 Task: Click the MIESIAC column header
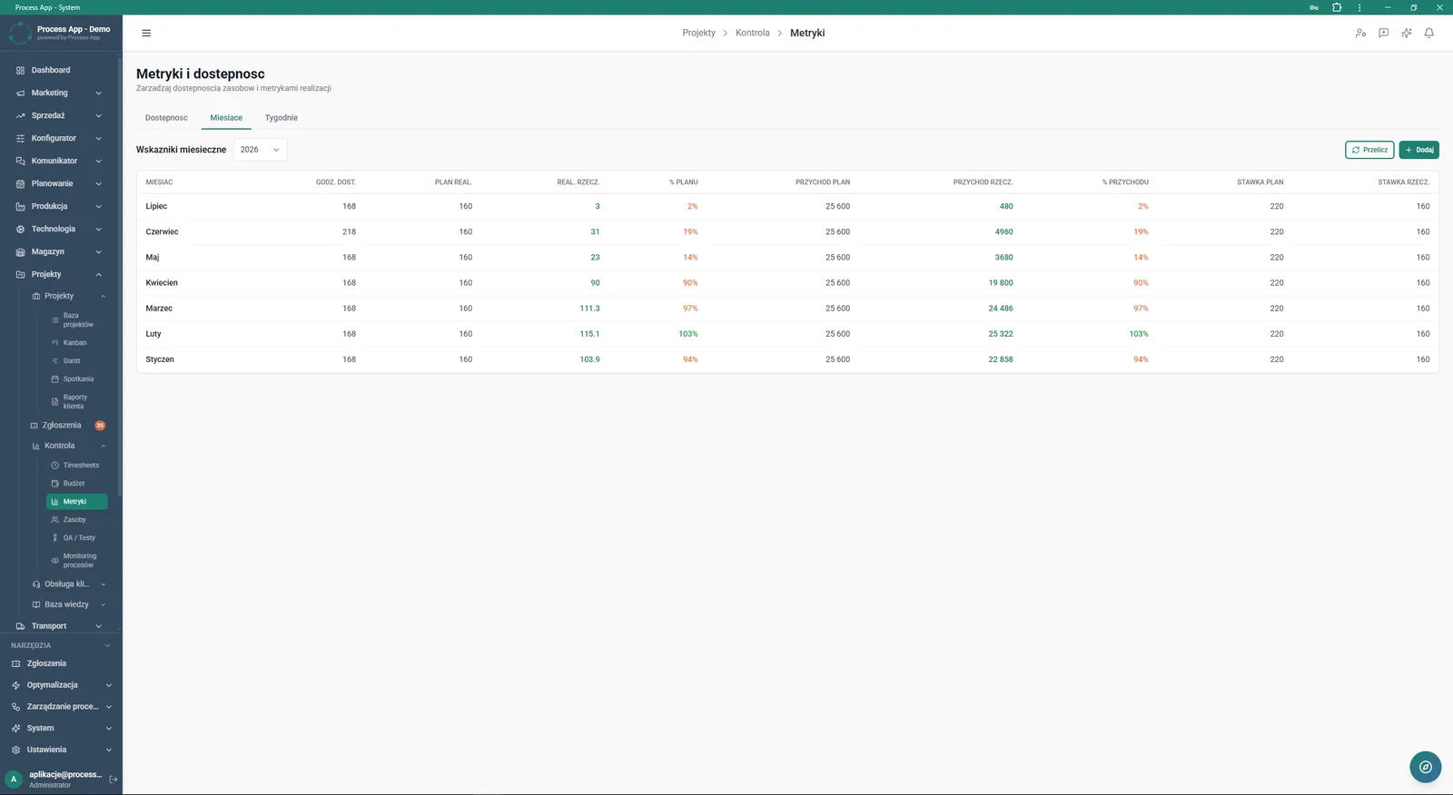pos(159,182)
